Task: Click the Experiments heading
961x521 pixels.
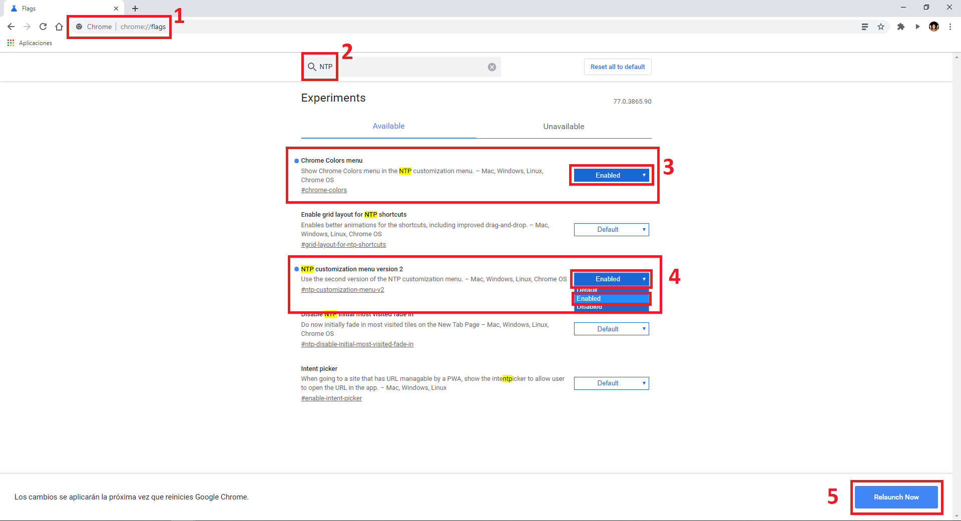Action: pyautogui.click(x=333, y=98)
